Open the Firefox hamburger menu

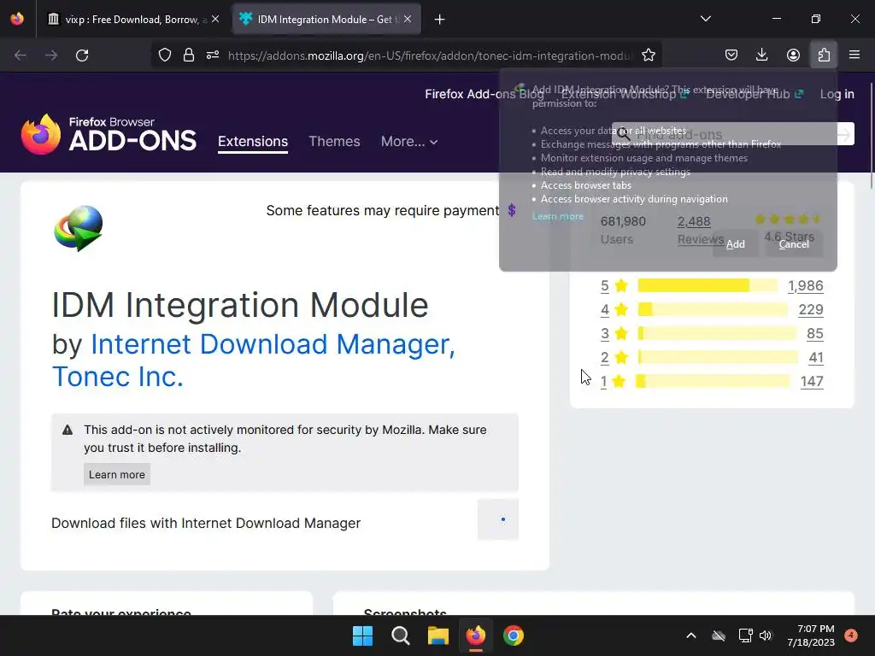pyautogui.click(x=854, y=55)
